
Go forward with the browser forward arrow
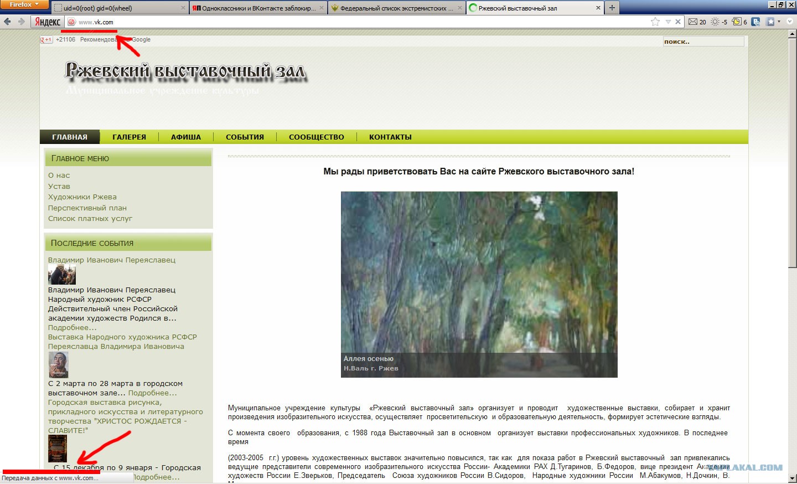(x=21, y=22)
